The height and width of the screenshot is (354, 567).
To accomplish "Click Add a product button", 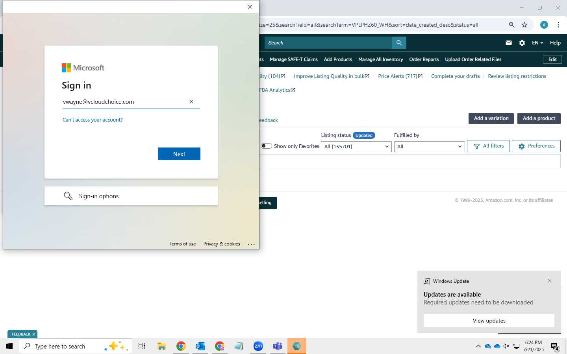I will click(x=539, y=118).
